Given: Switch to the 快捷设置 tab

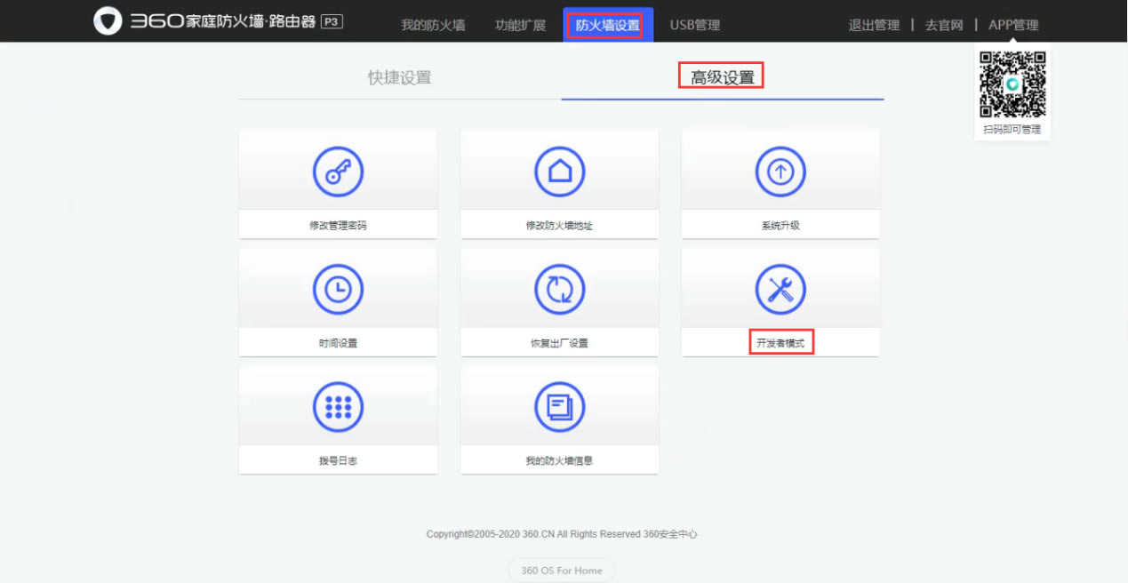Looking at the screenshot, I should click(x=399, y=77).
